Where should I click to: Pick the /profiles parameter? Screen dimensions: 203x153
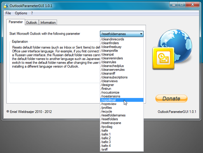(x=122, y=108)
